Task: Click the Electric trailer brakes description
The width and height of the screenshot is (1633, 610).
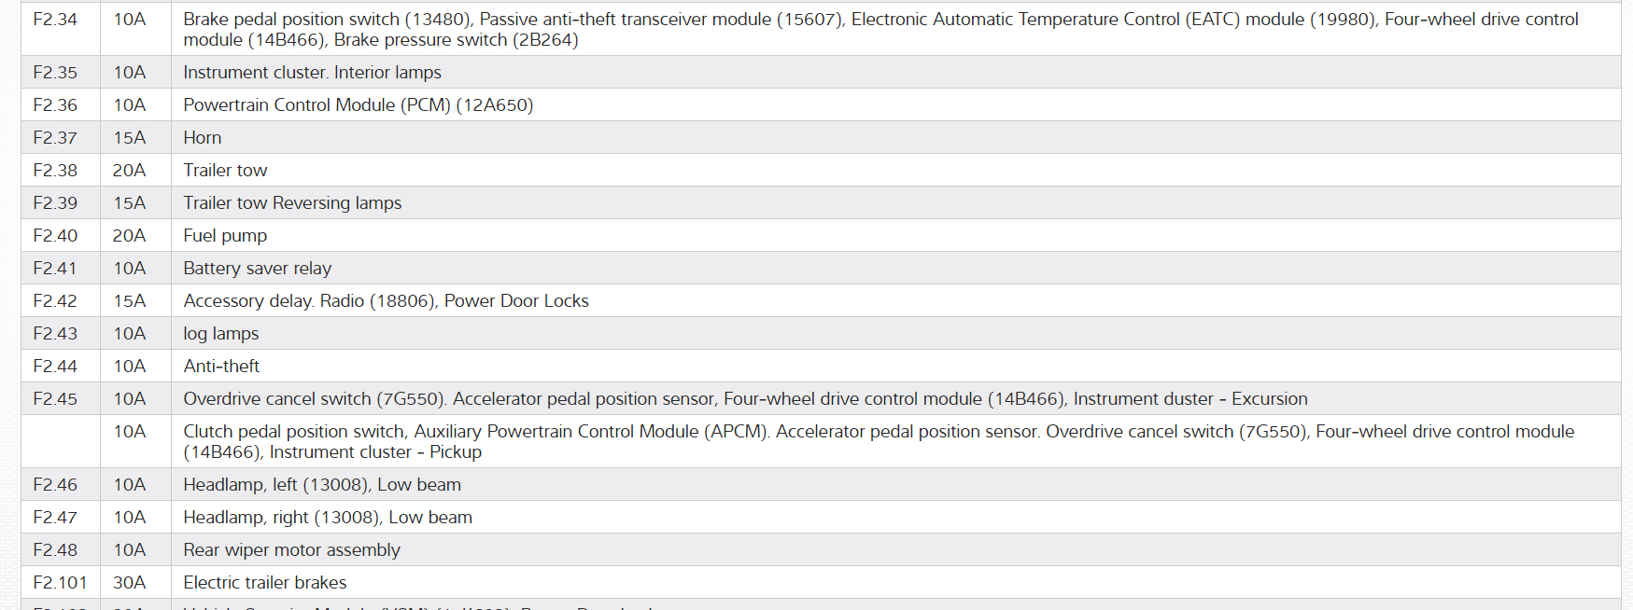Action: pos(265,583)
